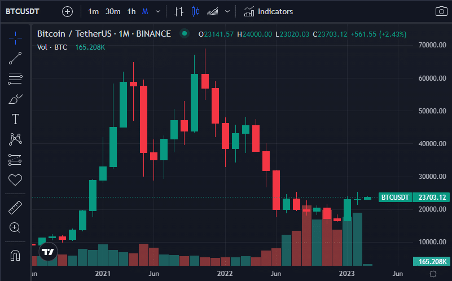Switch to the 1m timeframe
The height and width of the screenshot is (281, 452).
94,11
